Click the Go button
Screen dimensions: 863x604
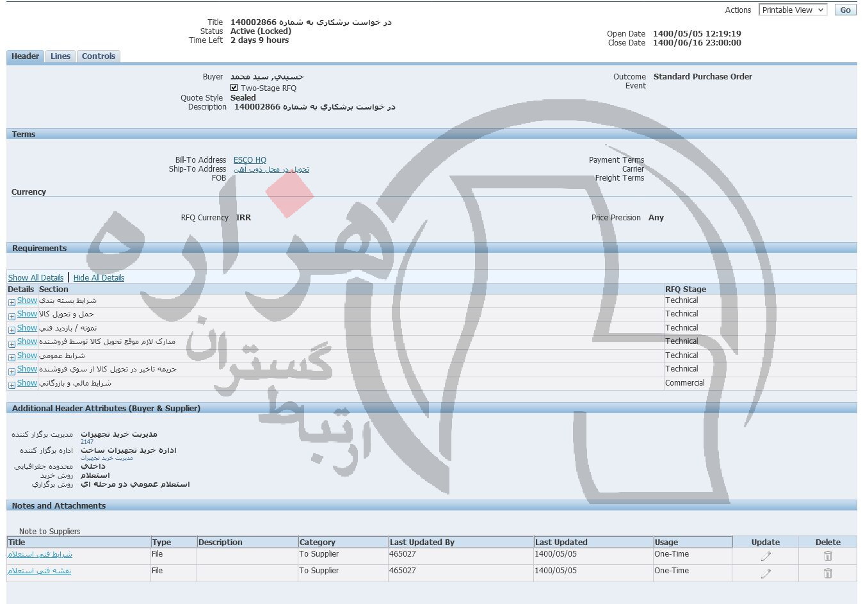coord(845,10)
